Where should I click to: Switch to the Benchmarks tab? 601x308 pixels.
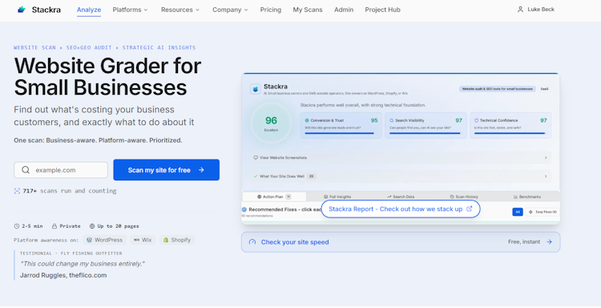point(527,197)
